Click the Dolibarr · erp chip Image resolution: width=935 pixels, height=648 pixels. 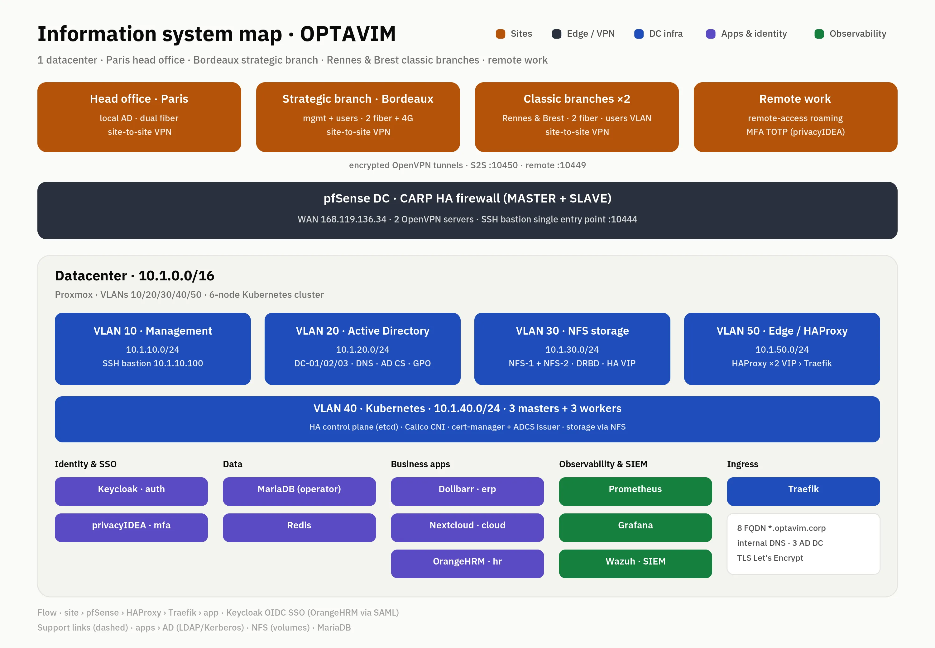pos(467,491)
